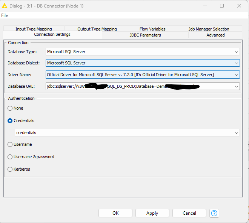This screenshot has height=223, width=249.
Task: Maximize the dialog window
Action: point(222,6)
